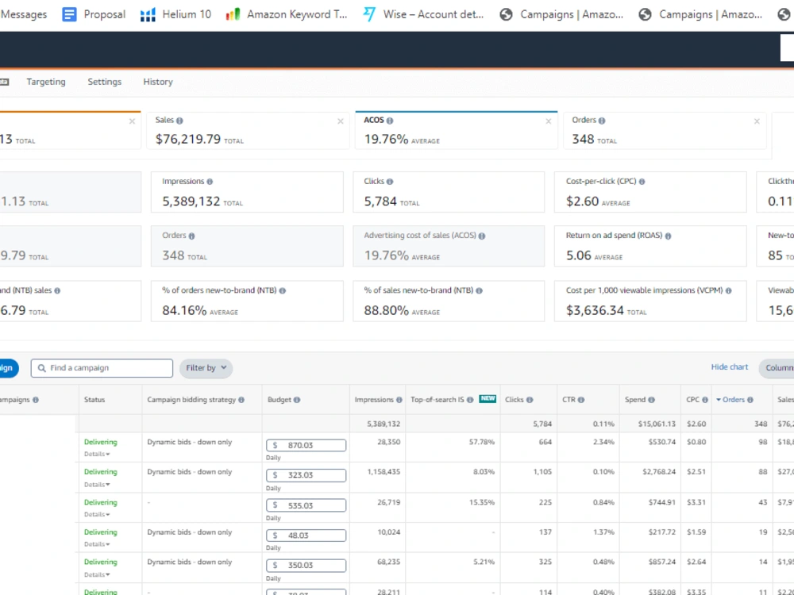The width and height of the screenshot is (794, 595).
Task: Show info for Cost per 1,000 viewable impressions
Action: [729, 291]
